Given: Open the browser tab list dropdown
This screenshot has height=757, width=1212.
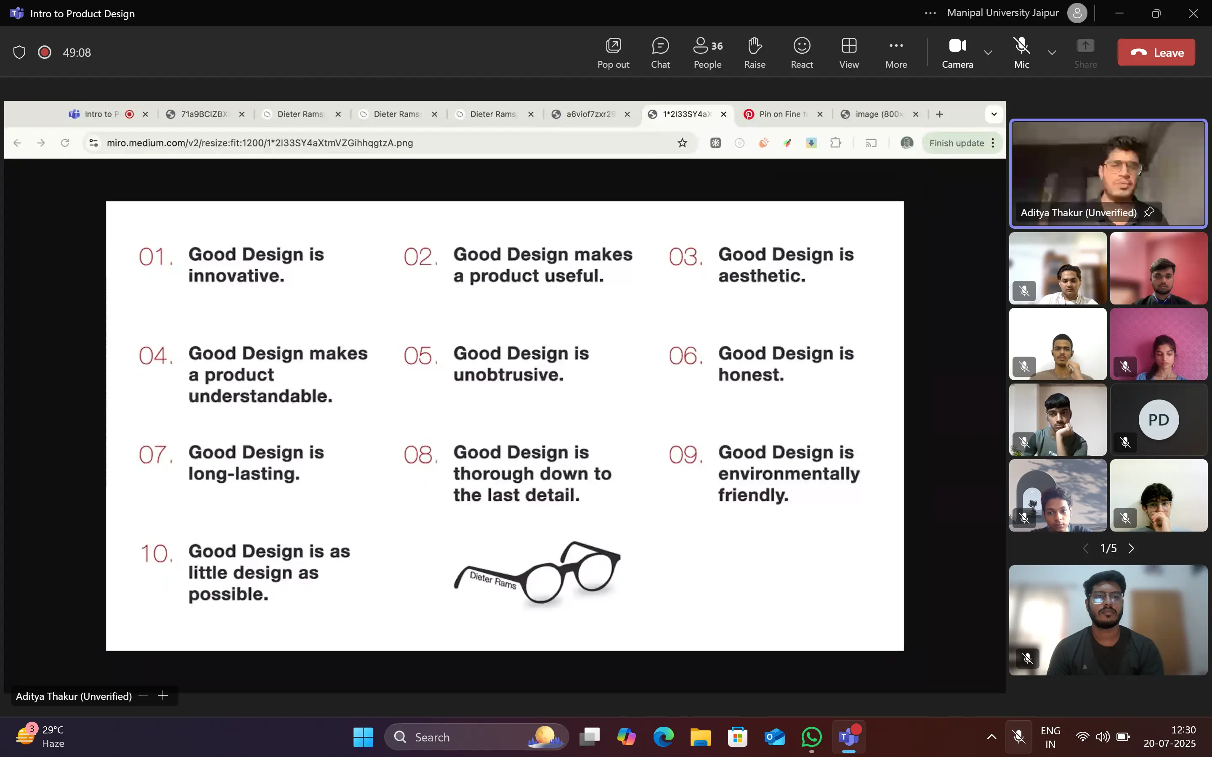Looking at the screenshot, I should (x=994, y=114).
